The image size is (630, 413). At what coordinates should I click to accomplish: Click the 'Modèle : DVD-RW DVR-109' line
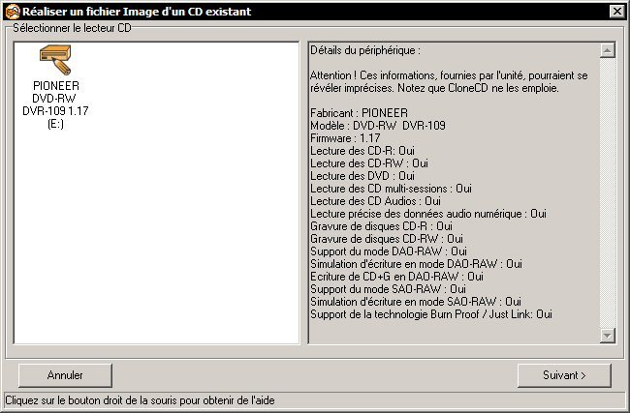pyautogui.click(x=378, y=126)
